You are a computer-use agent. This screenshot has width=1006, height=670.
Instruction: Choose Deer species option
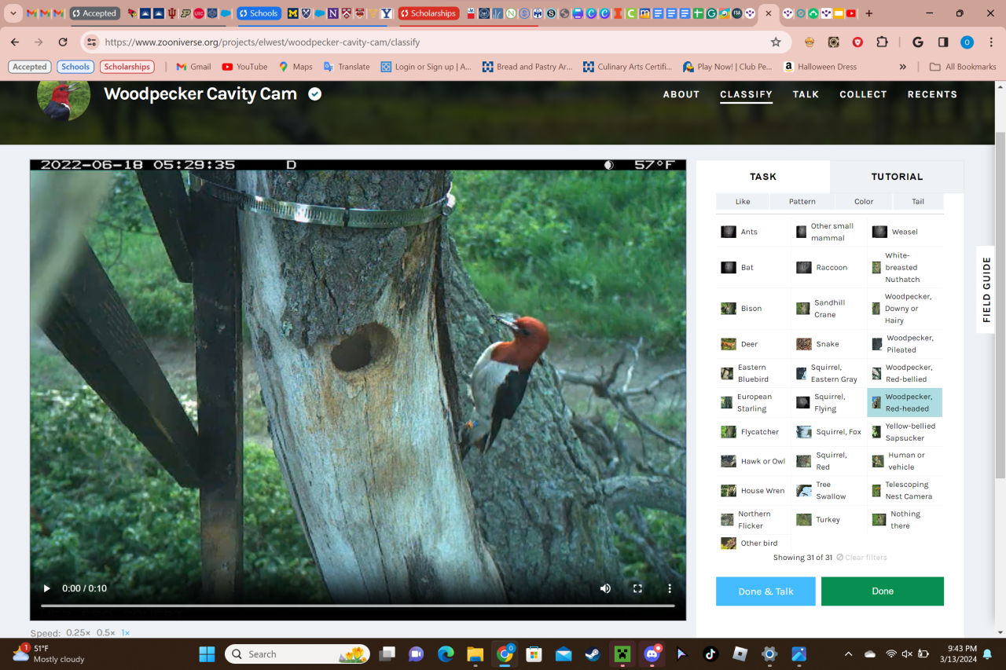(x=753, y=344)
